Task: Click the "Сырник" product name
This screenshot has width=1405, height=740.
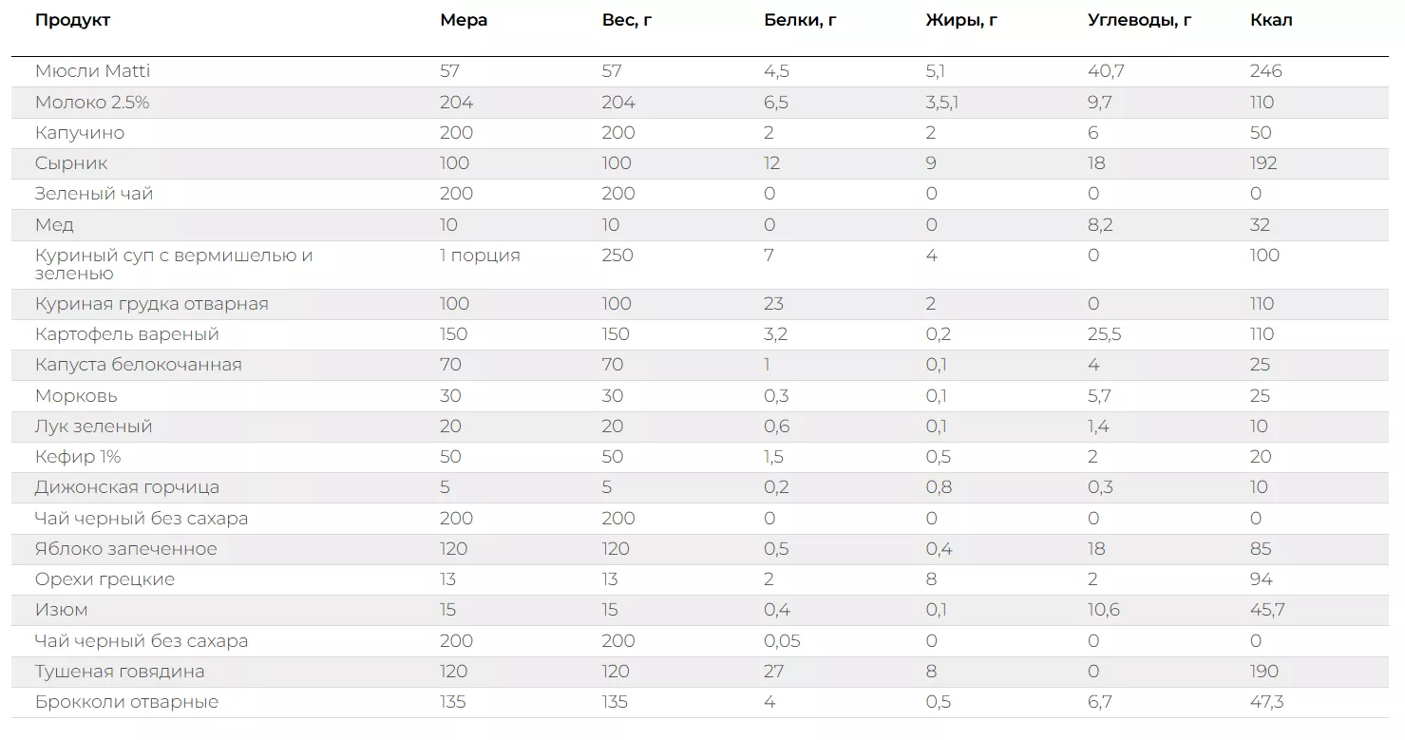Action: [x=71, y=163]
